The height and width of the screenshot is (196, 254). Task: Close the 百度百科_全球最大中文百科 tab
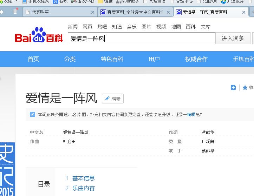point(168,12)
